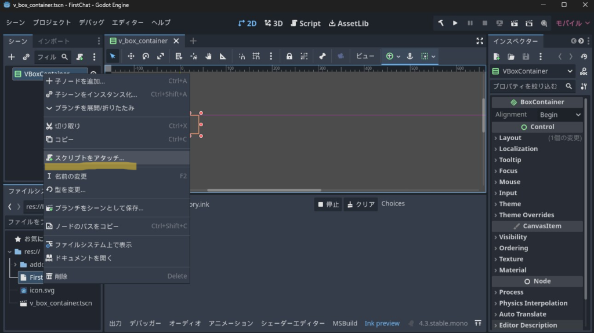This screenshot has width=594, height=333.
Task: Run the current scene clapperboard icon
Action: (x=514, y=23)
